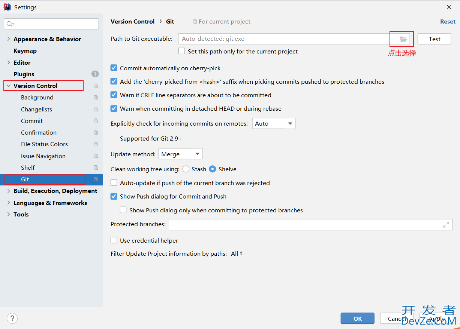Toggle Warn when committing in detached HEAD
The width and height of the screenshot is (460, 329).
tap(114, 108)
